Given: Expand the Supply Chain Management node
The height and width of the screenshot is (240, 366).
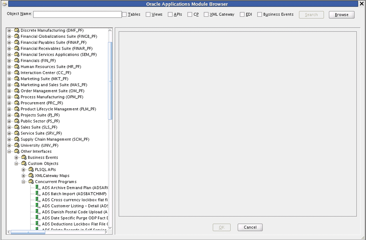Looking at the screenshot, I should (9, 140).
